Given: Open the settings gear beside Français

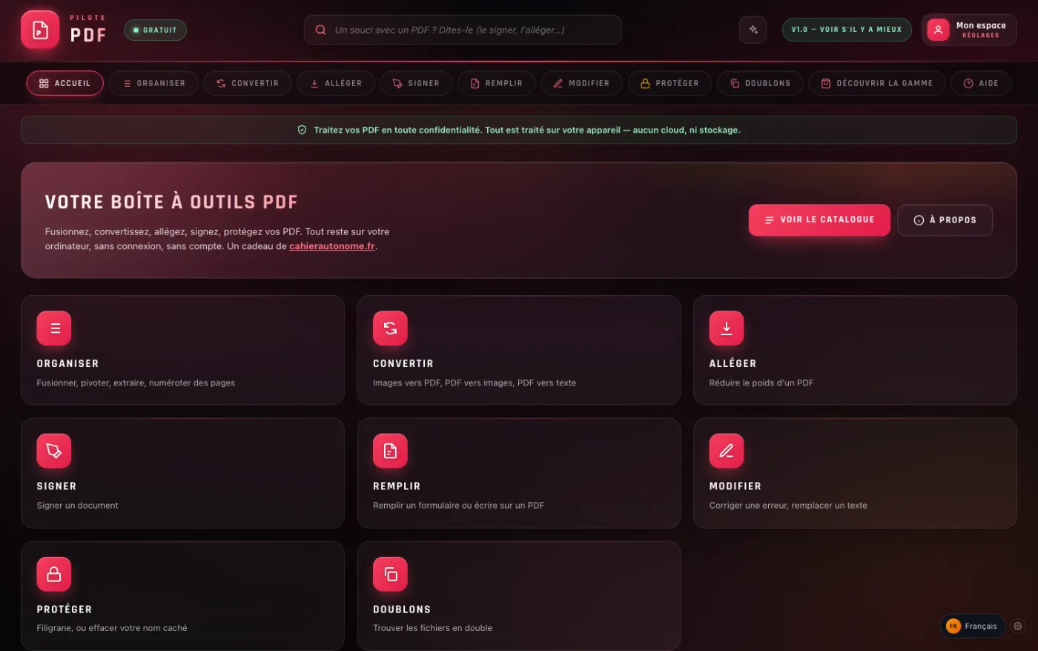Looking at the screenshot, I should coord(1018,626).
